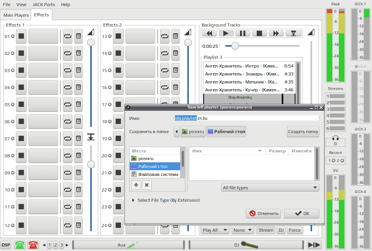The width and height of the screenshot is (372, 251).
Task: Open the File menu
Action: coord(7,5)
